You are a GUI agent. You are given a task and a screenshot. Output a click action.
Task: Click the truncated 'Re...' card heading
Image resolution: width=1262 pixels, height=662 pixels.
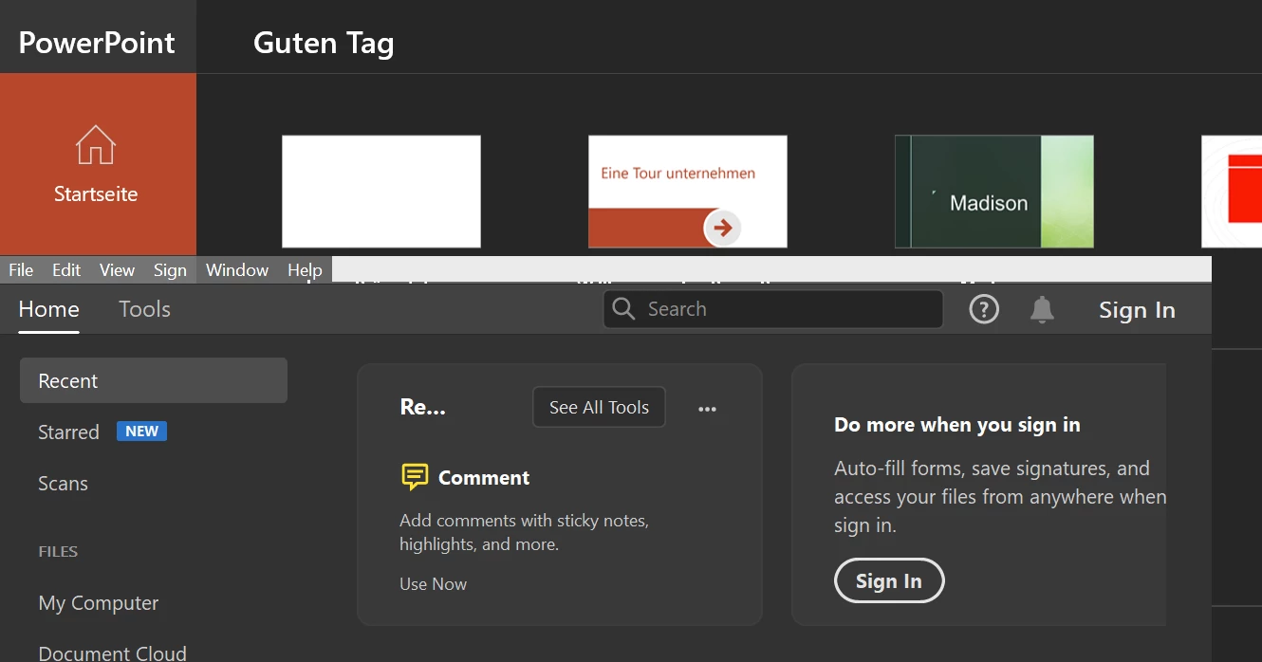pyautogui.click(x=423, y=407)
